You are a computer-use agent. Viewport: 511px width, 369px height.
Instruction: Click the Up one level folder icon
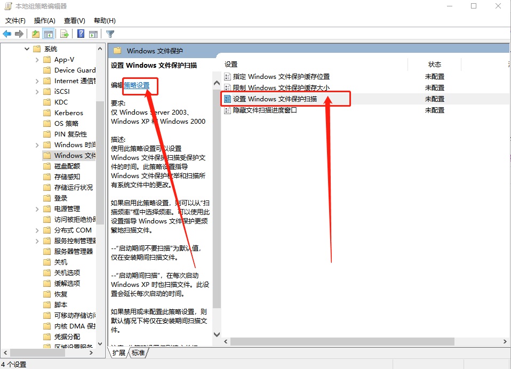[36, 34]
